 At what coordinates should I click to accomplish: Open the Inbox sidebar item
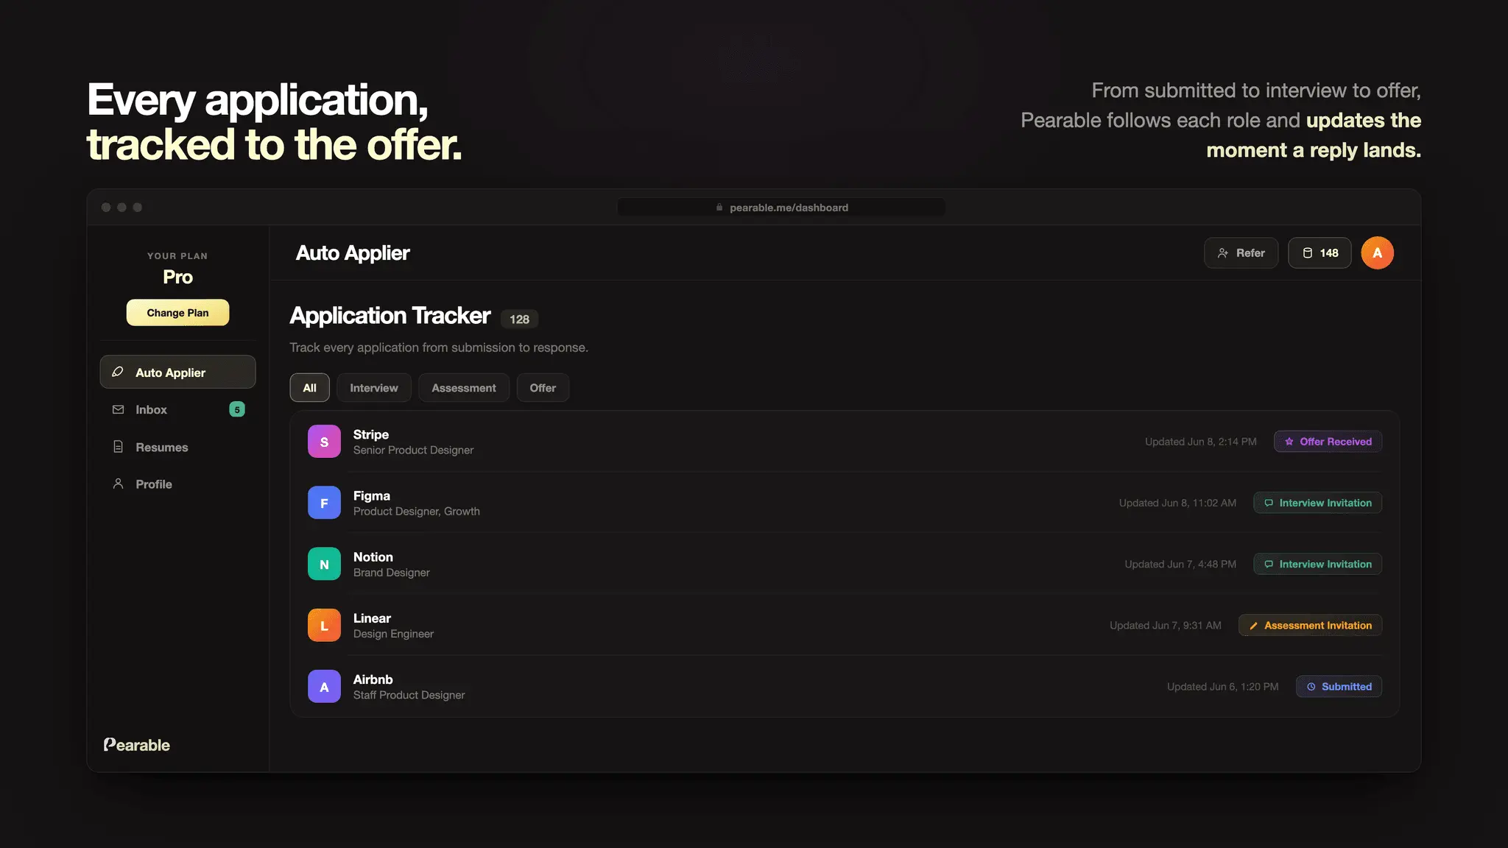tap(177, 409)
